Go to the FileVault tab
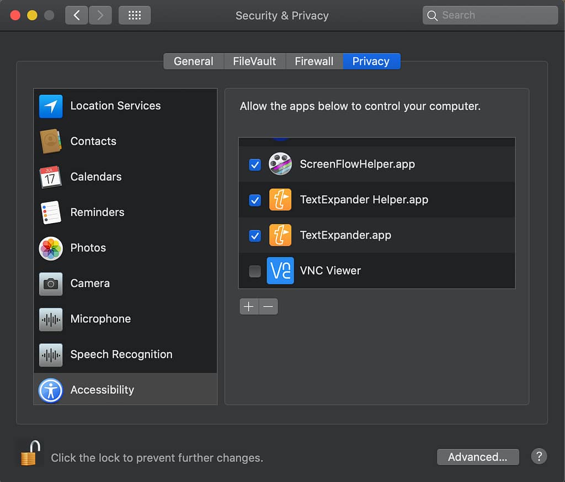The width and height of the screenshot is (565, 482). pos(254,61)
